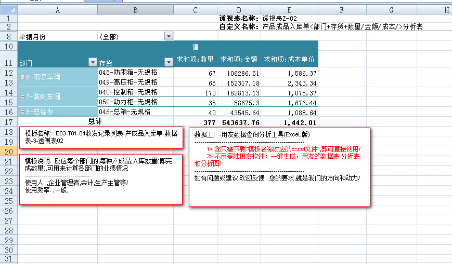
Task: Select column D header
Action: point(239,10)
